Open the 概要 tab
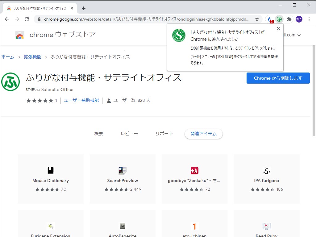 coord(98,134)
